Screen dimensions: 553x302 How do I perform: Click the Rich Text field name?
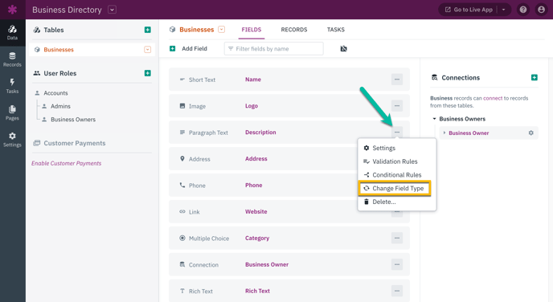tap(257, 291)
